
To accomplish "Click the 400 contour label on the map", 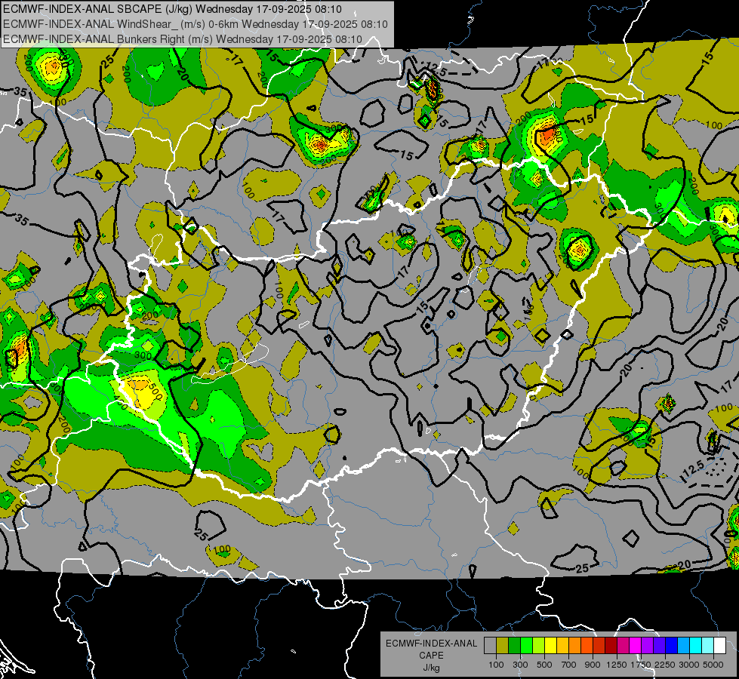I will click(x=120, y=404).
